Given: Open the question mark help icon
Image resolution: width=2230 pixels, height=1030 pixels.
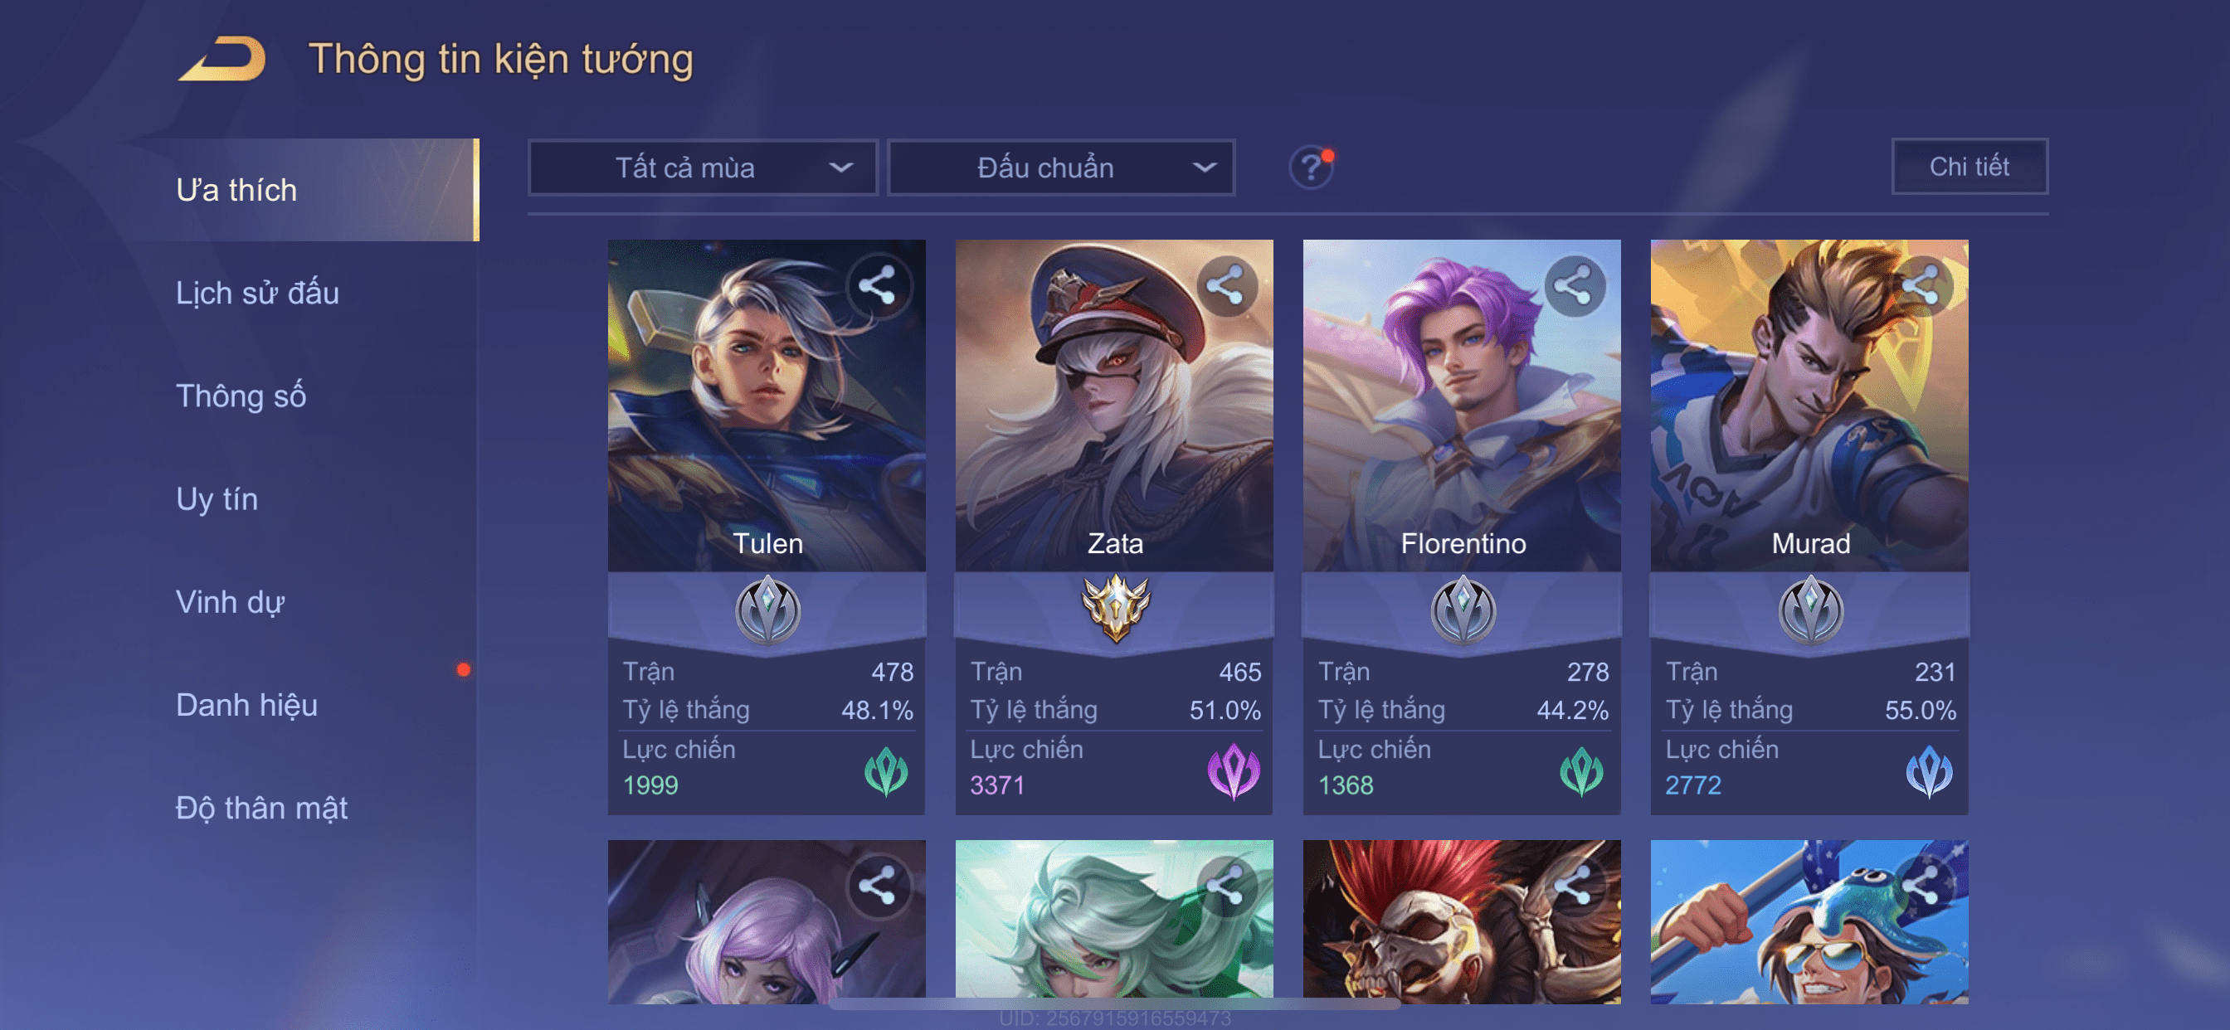Looking at the screenshot, I should [1311, 167].
